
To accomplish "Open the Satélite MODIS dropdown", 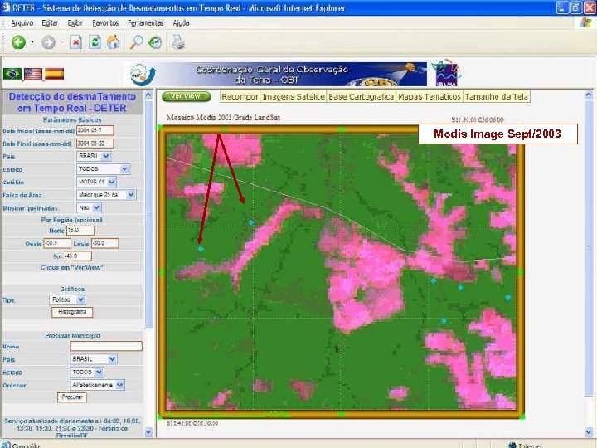I will (x=96, y=182).
